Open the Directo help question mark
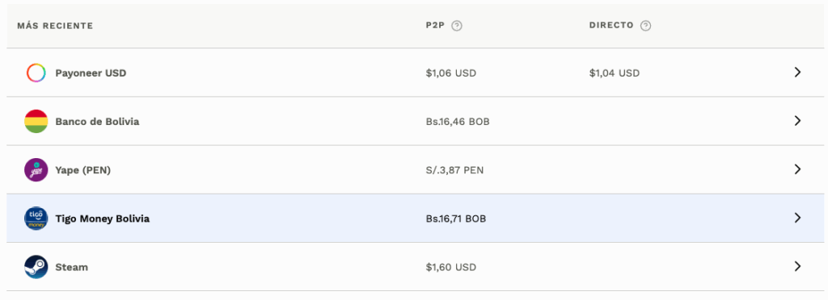This screenshot has height=300, width=828. (645, 26)
